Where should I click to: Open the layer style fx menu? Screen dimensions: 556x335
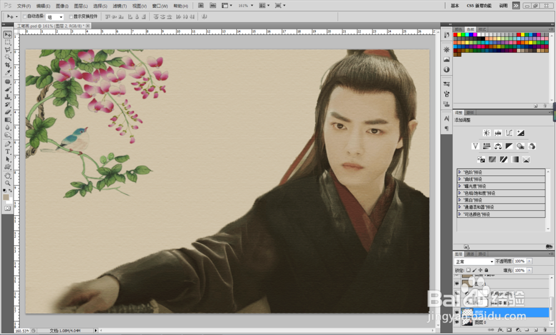coord(500,329)
